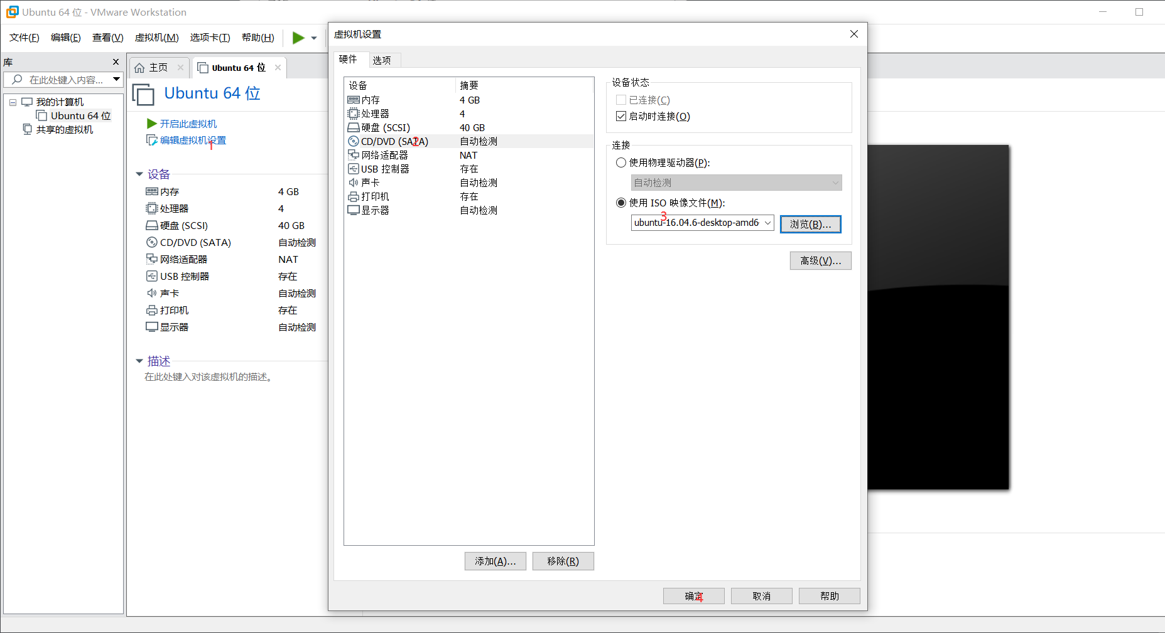
Task: Click the 取消 button
Action: [762, 596]
